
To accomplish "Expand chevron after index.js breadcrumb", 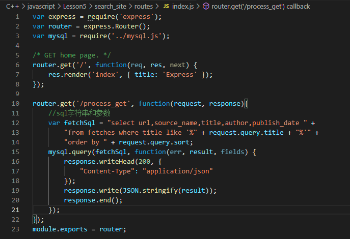I will (198, 7).
